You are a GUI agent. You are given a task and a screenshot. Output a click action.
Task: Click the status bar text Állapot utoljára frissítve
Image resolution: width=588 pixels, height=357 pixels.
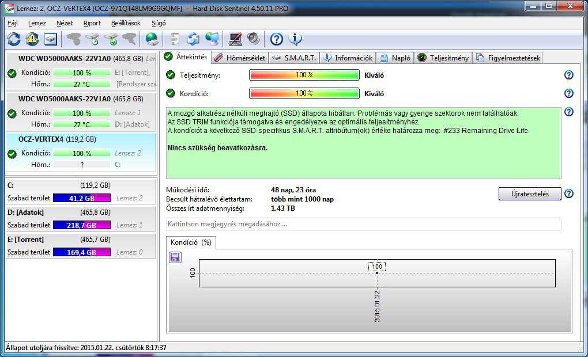tap(86, 348)
